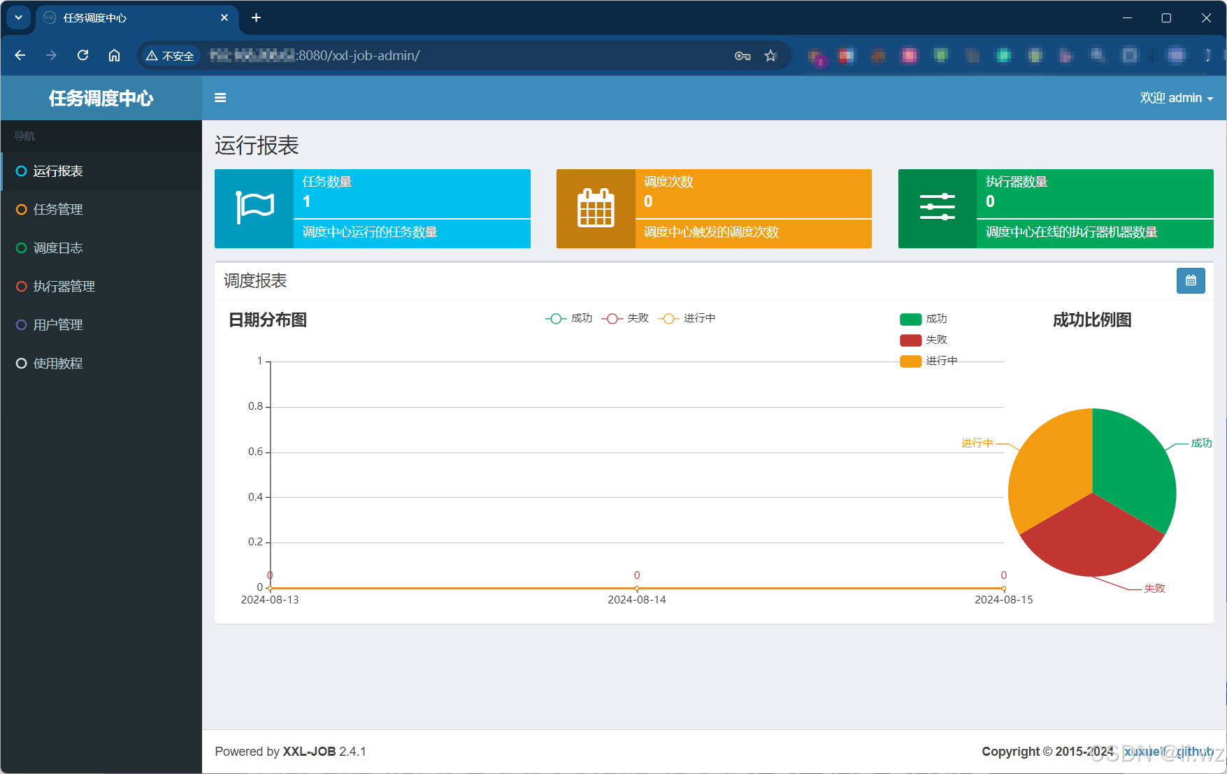Bookmark page with the star icon
This screenshot has height=774, width=1227.
770,56
